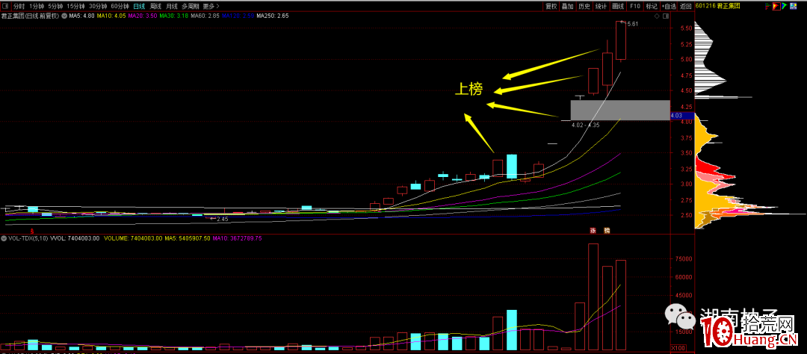Toggle 复权 price adjustment

pyautogui.click(x=551, y=5)
